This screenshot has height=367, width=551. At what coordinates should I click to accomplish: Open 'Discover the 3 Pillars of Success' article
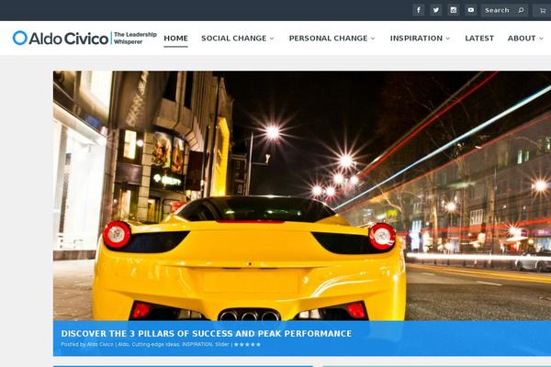207,333
